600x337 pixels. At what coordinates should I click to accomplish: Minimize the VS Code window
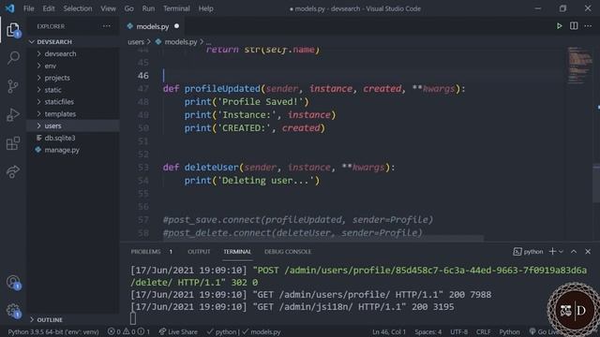(x=537, y=8)
